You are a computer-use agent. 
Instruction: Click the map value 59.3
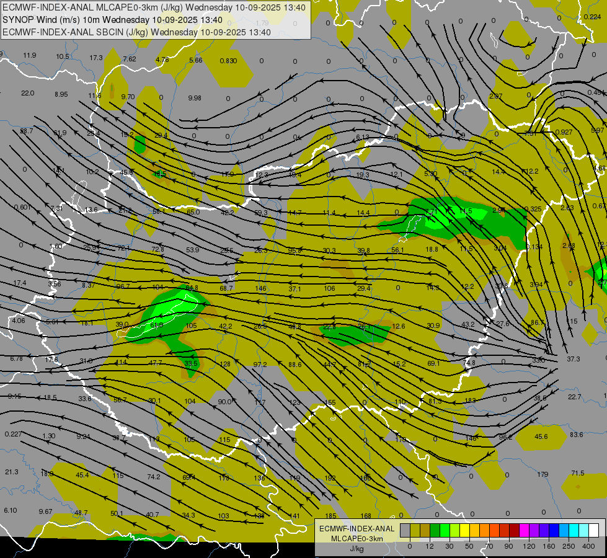coord(261,213)
